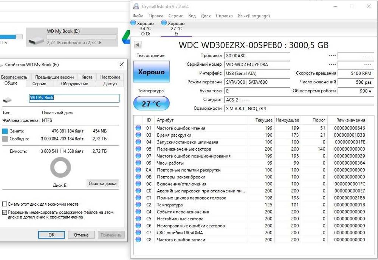Click status icon of attribute 01 row
This screenshot has width=378, height=260.
[138, 128]
